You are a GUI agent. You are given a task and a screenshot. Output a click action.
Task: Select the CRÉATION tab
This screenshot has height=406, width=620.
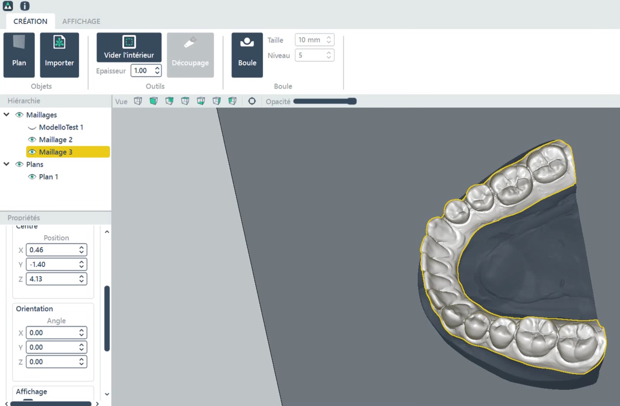pyautogui.click(x=30, y=21)
